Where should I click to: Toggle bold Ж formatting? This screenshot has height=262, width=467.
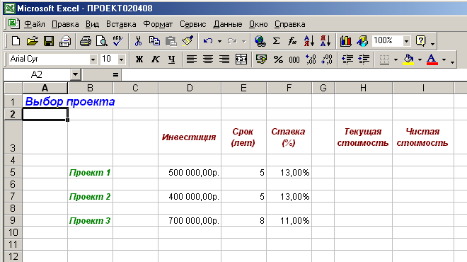point(139,59)
